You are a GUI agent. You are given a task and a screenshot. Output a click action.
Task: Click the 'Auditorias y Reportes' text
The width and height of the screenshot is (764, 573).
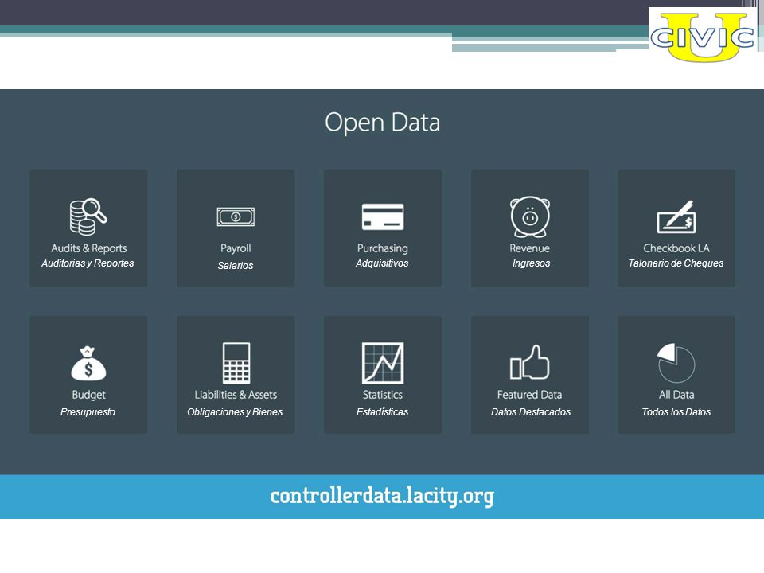(x=88, y=263)
